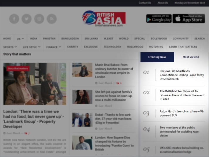Expand the Sports dropdown menu

[10, 47]
